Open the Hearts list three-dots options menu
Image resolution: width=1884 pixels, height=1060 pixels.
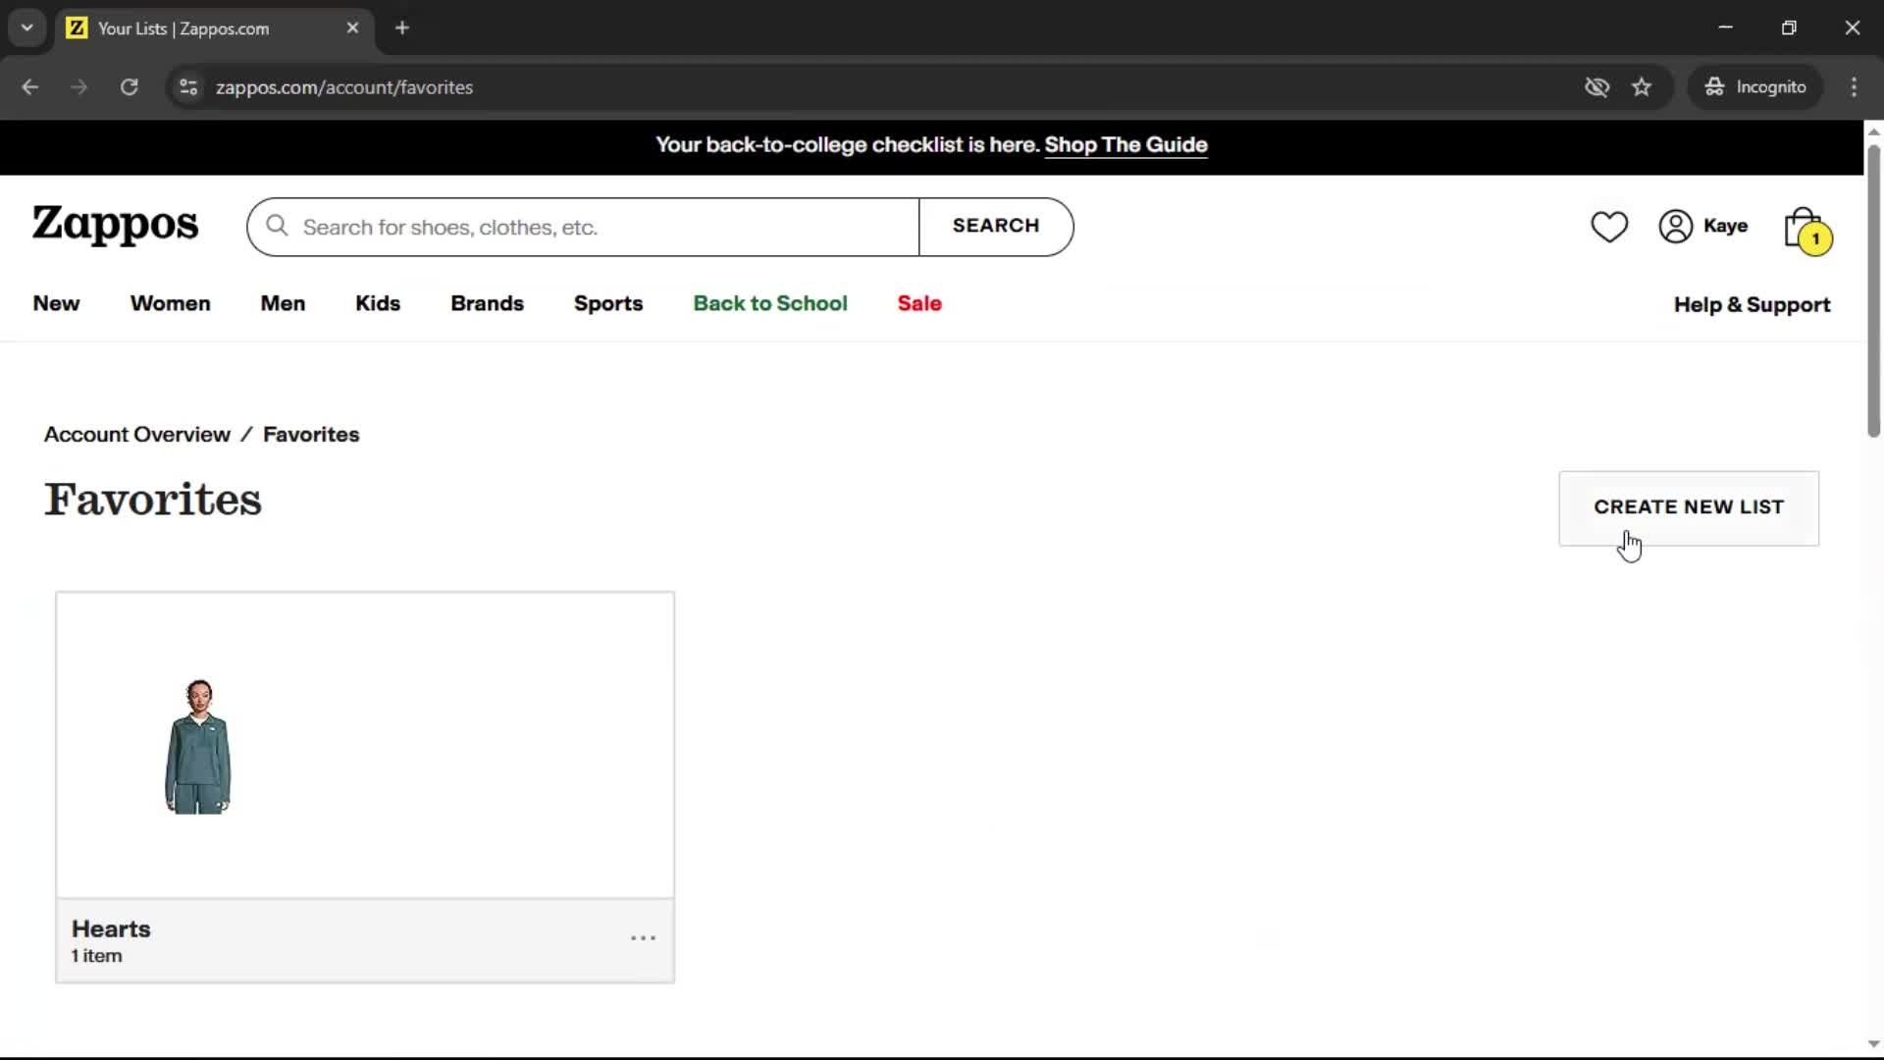643,938
